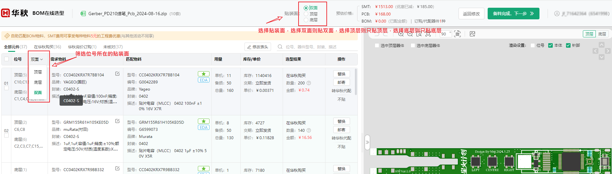Click the BOM table vertical scrollbar
This screenshot has width=612, height=174.
point(356,82)
